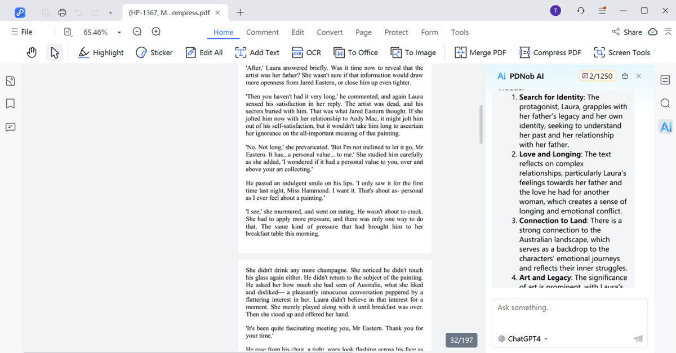Viewport: 676px width, 353px height.
Task: Run OCR on the document
Action: 306,52
